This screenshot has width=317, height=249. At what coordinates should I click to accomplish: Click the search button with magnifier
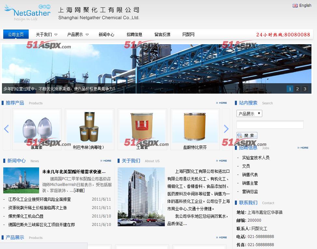pos(247,136)
